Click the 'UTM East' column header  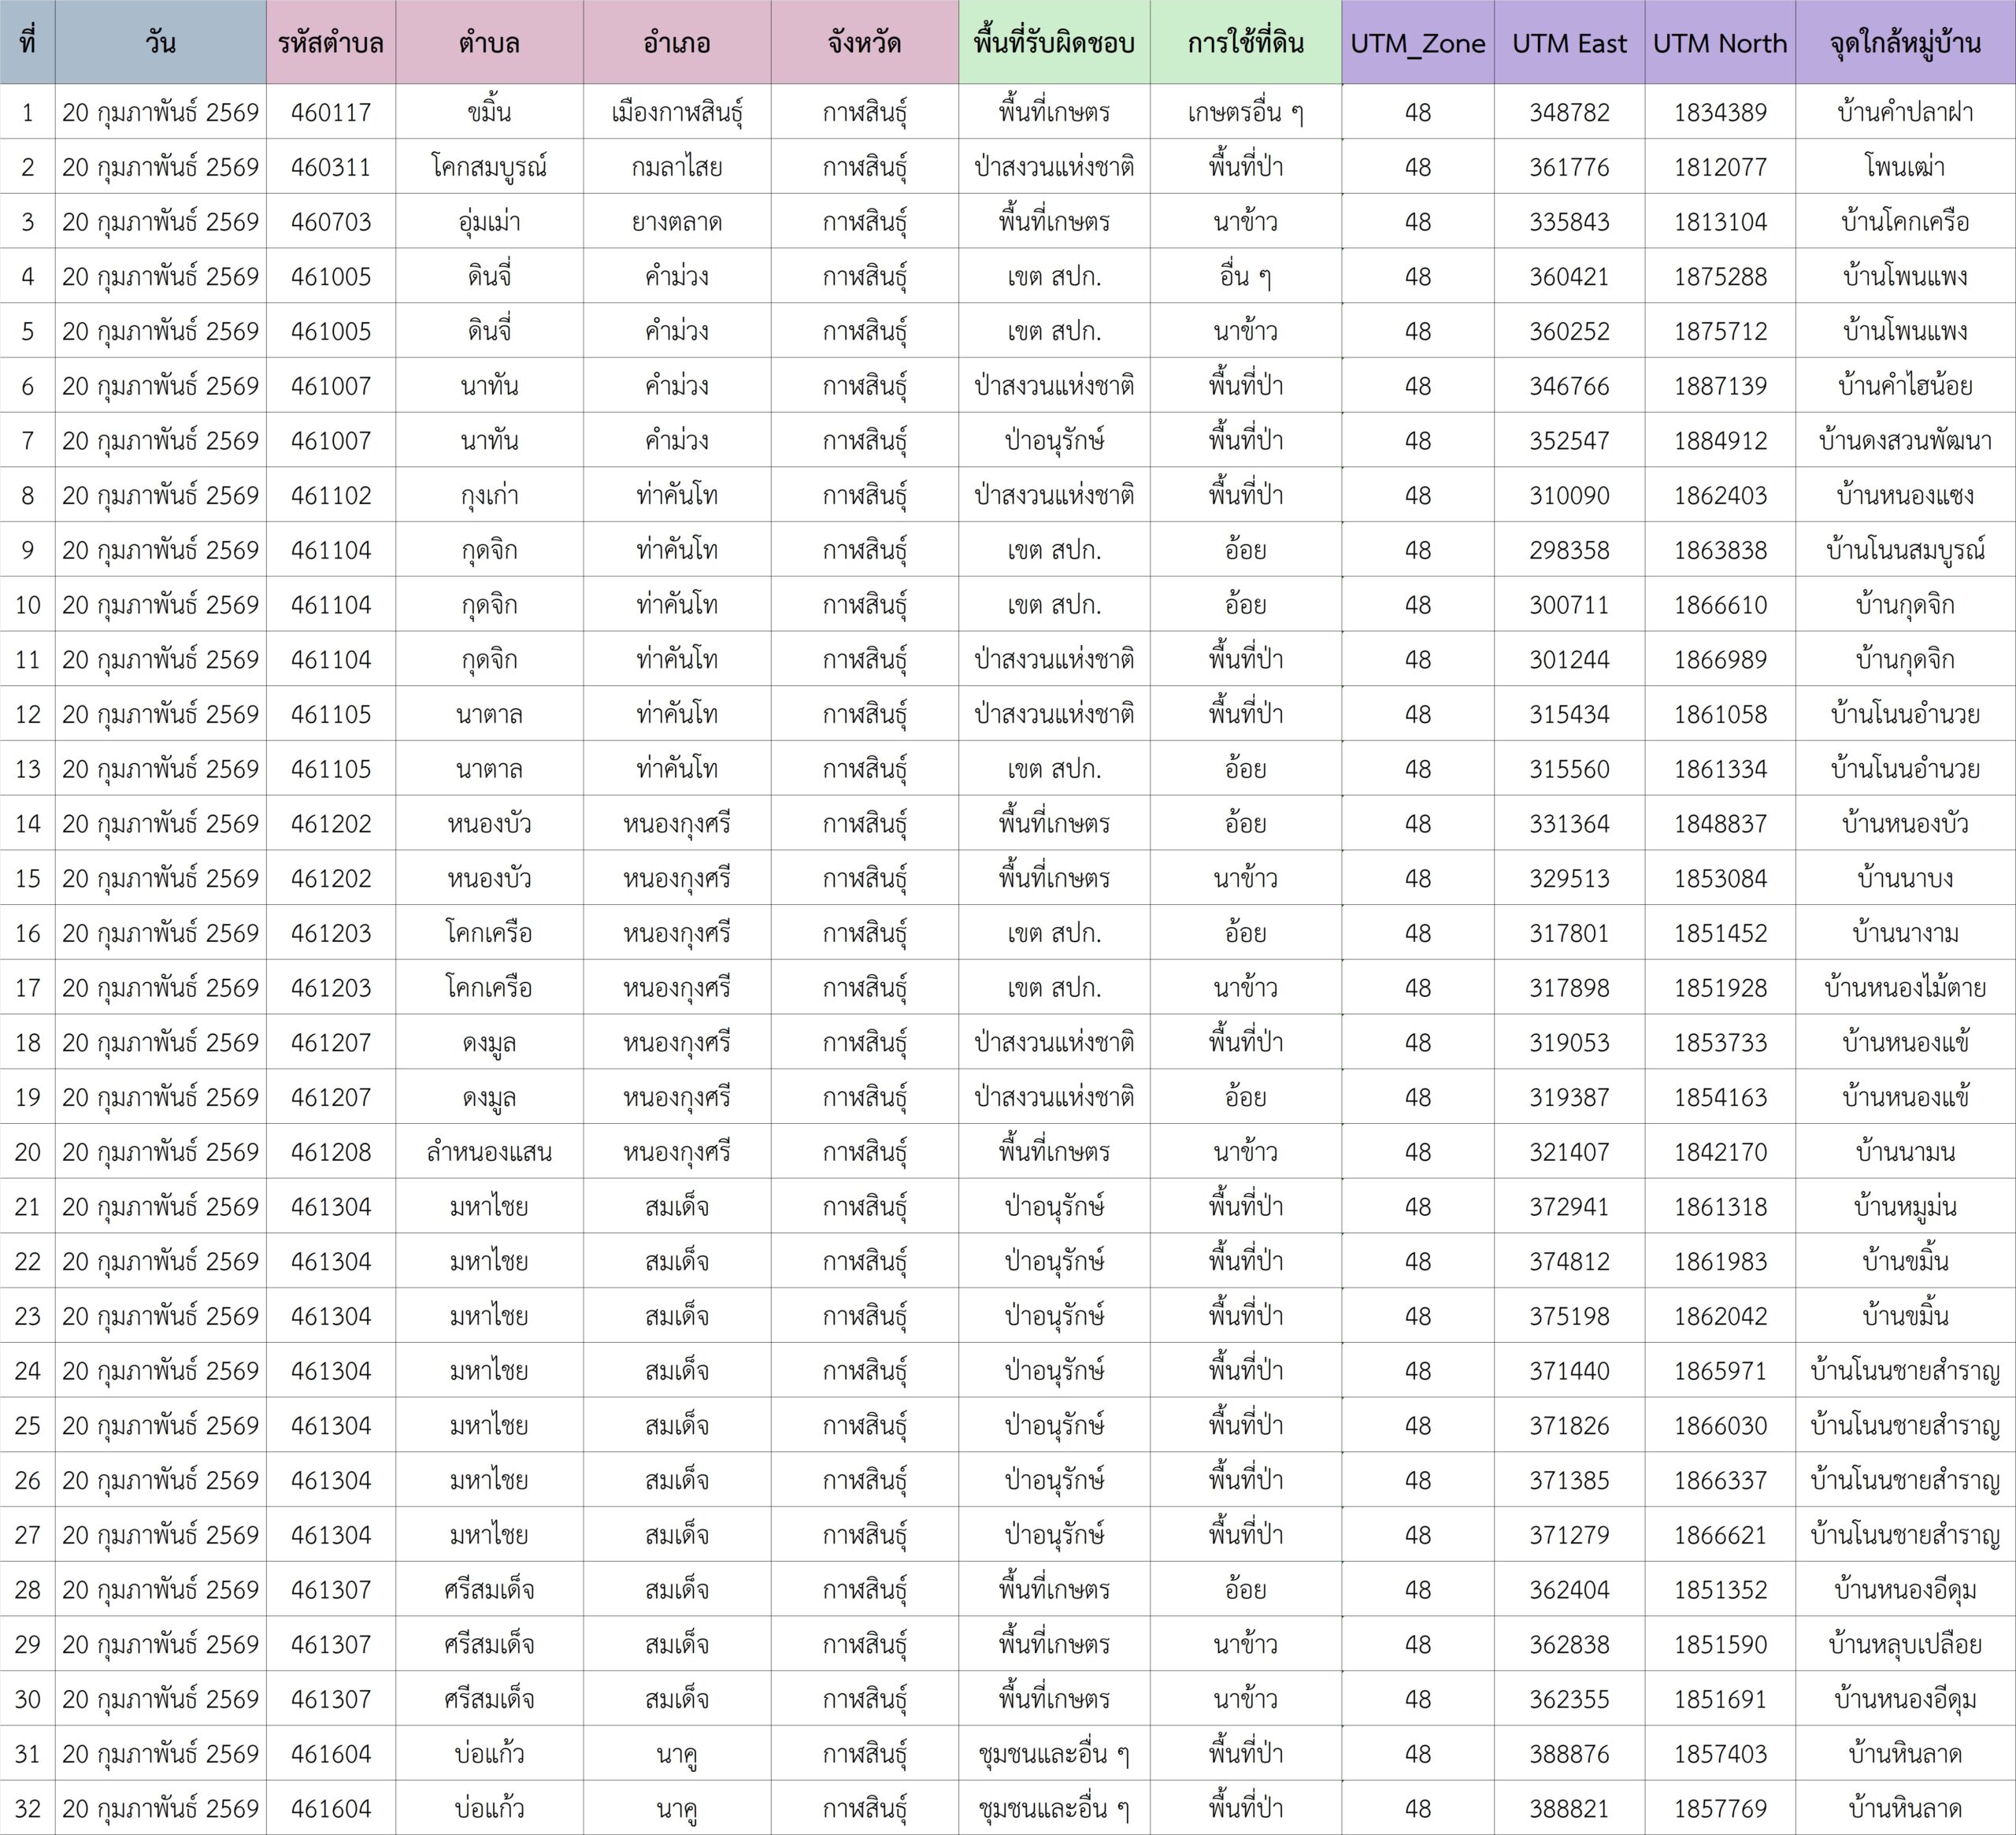coord(1569,43)
